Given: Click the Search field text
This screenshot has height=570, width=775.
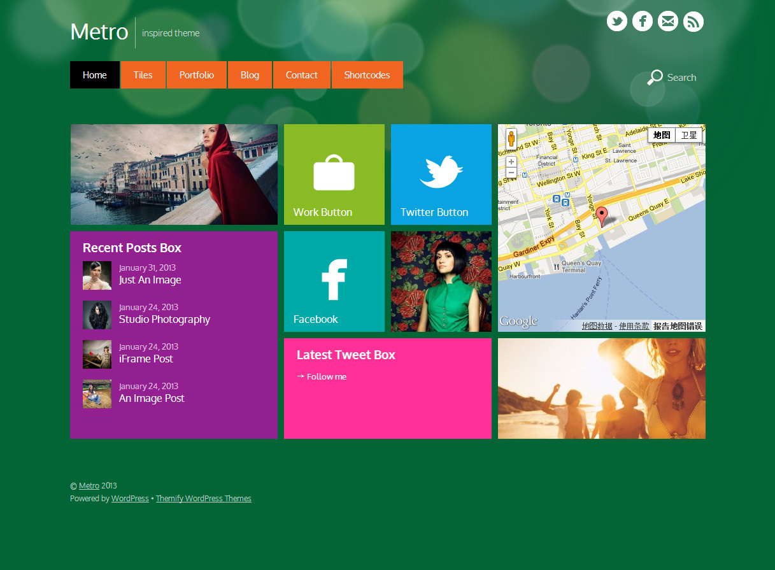Looking at the screenshot, I should 681,78.
